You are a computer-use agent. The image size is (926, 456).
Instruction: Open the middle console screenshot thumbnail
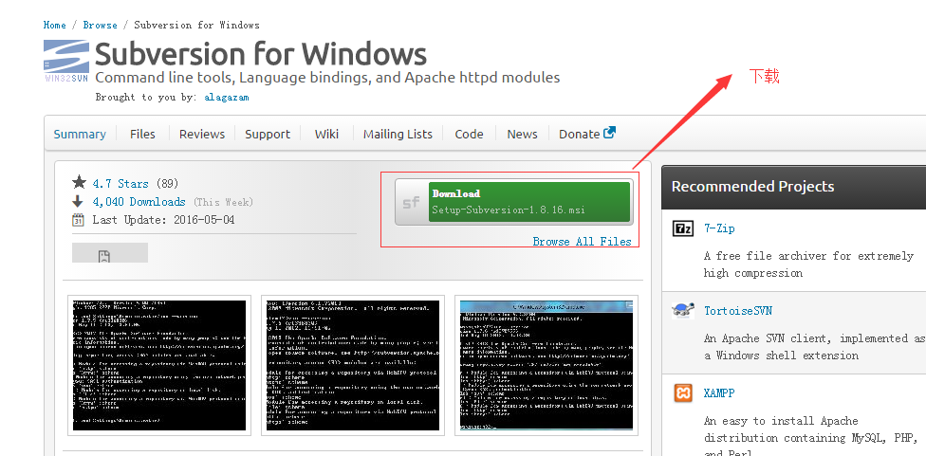tap(353, 365)
